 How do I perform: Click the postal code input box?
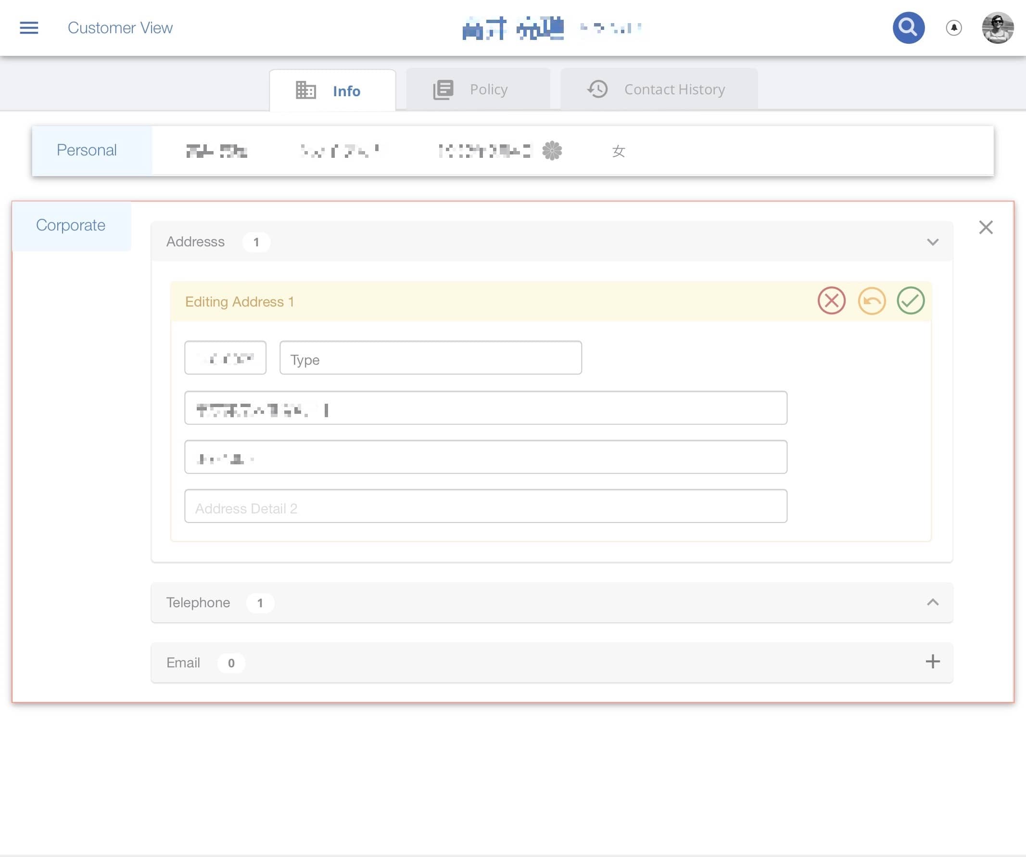click(225, 358)
